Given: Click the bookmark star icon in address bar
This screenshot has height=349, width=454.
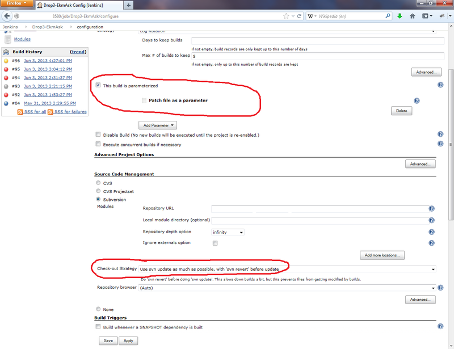Looking at the screenshot, I should pos(286,16).
